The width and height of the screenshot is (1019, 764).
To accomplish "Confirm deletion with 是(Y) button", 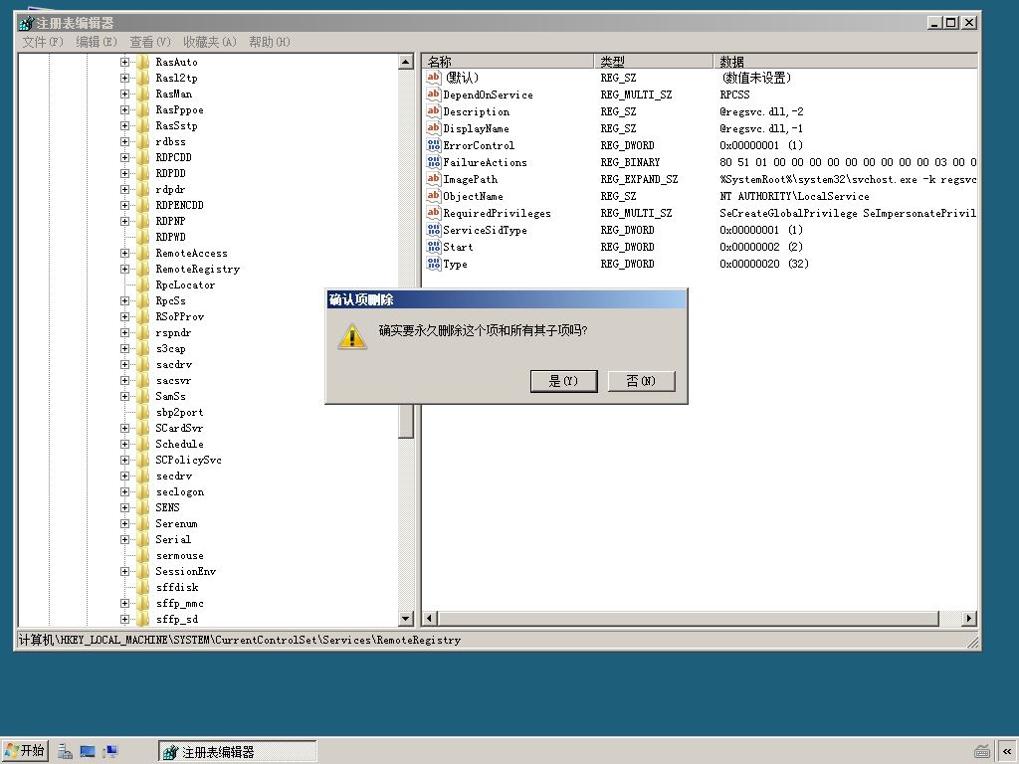I will pyautogui.click(x=563, y=381).
